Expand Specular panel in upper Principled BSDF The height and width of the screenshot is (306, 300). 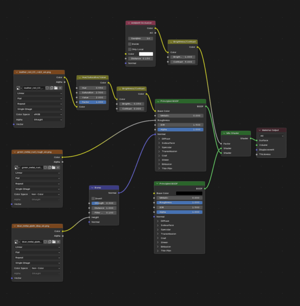point(159,148)
